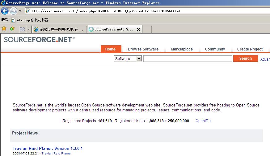The width and height of the screenshot is (270, 156).
Task: Open Travian Raid Planer Version 1.3.0.1 headline
Action: [x=48, y=148]
